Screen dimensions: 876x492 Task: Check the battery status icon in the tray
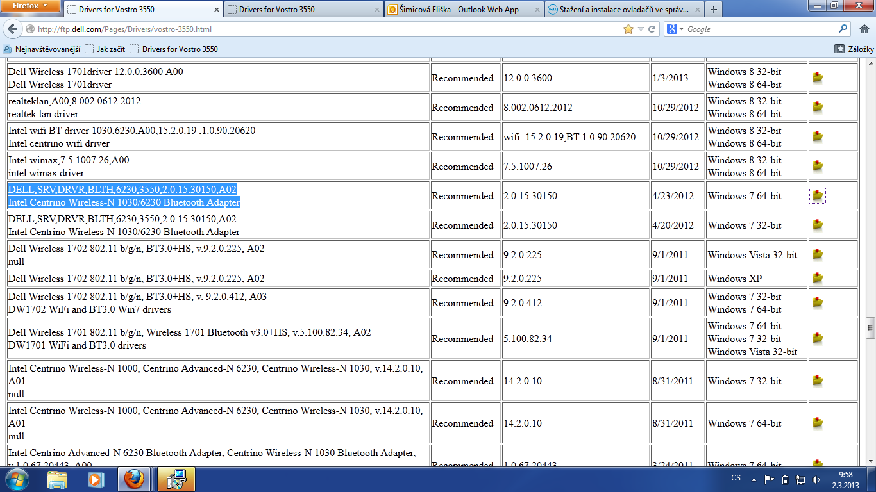[x=784, y=480]
